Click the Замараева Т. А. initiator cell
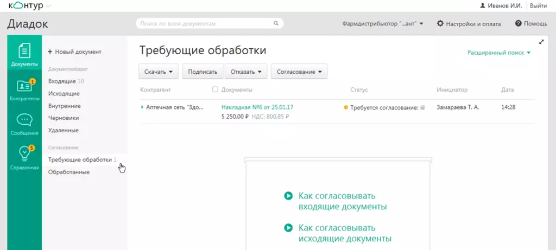This screenshot has width=556, height=250. tap(458, 107)
